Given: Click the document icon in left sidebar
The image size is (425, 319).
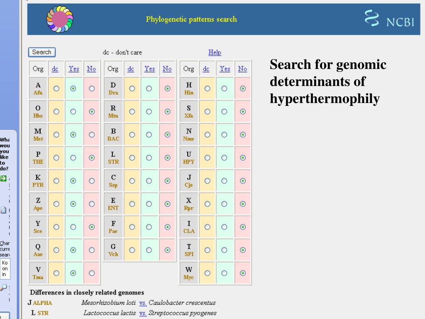Looking at the screenshot, I should click(x=3, y=210).
